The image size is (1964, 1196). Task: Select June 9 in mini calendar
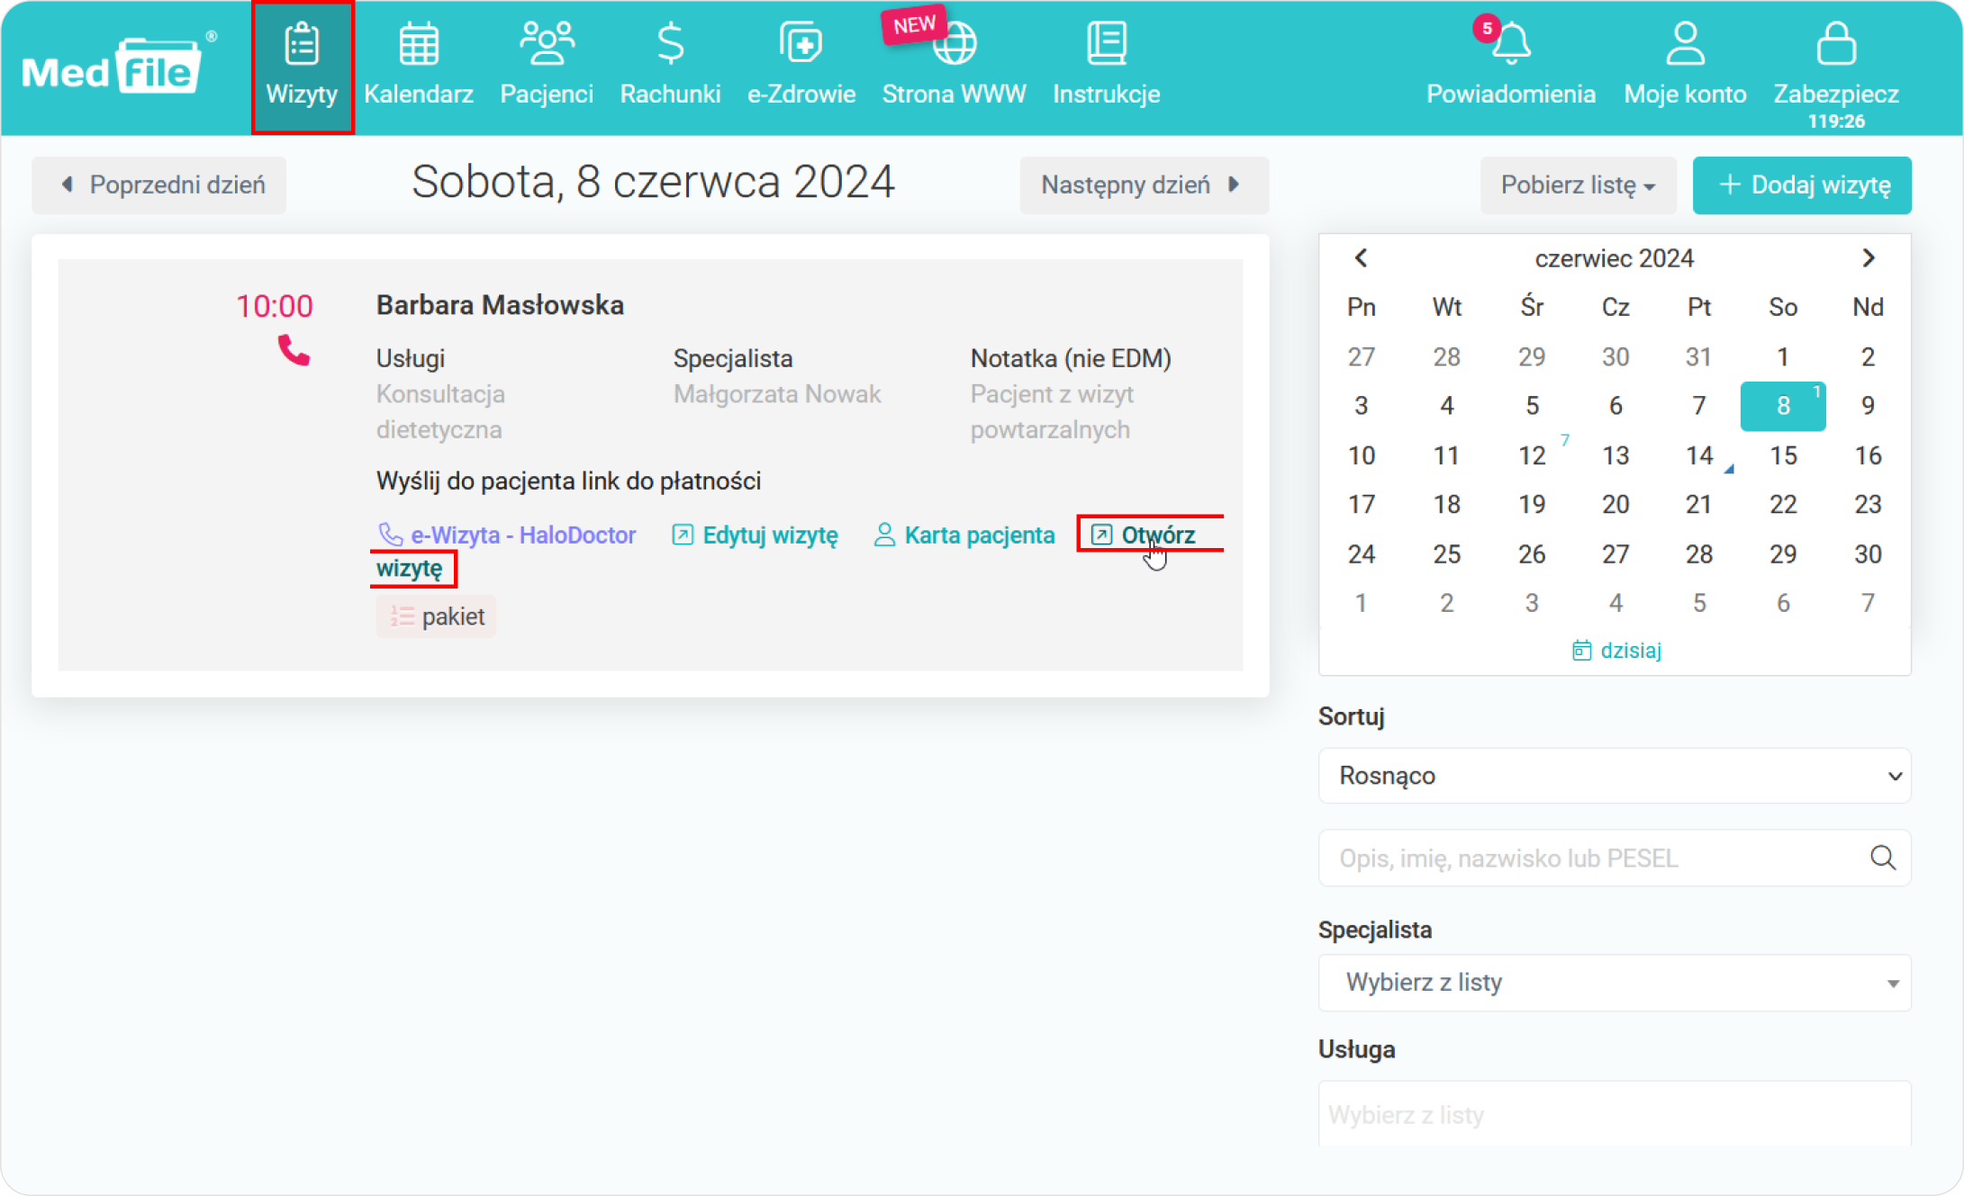1868,406
